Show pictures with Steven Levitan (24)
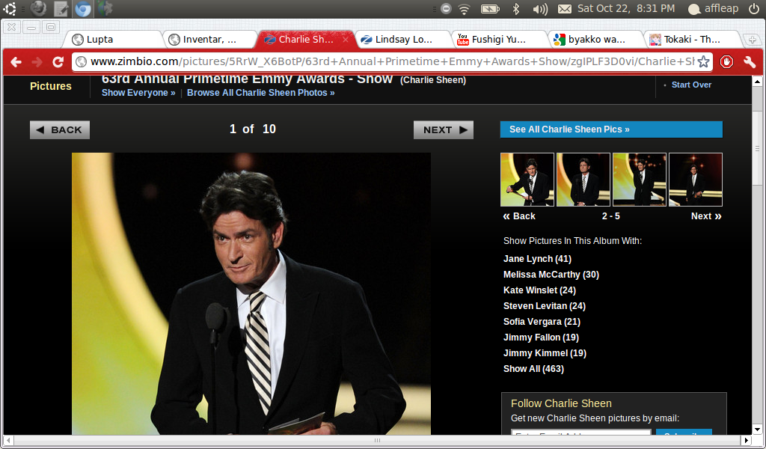The height and width of the screenshot is (449, 766). click(x=545, y=306)
